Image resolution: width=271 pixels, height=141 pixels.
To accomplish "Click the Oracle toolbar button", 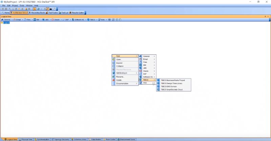I will pyautogui.click(x=56, y=20).
